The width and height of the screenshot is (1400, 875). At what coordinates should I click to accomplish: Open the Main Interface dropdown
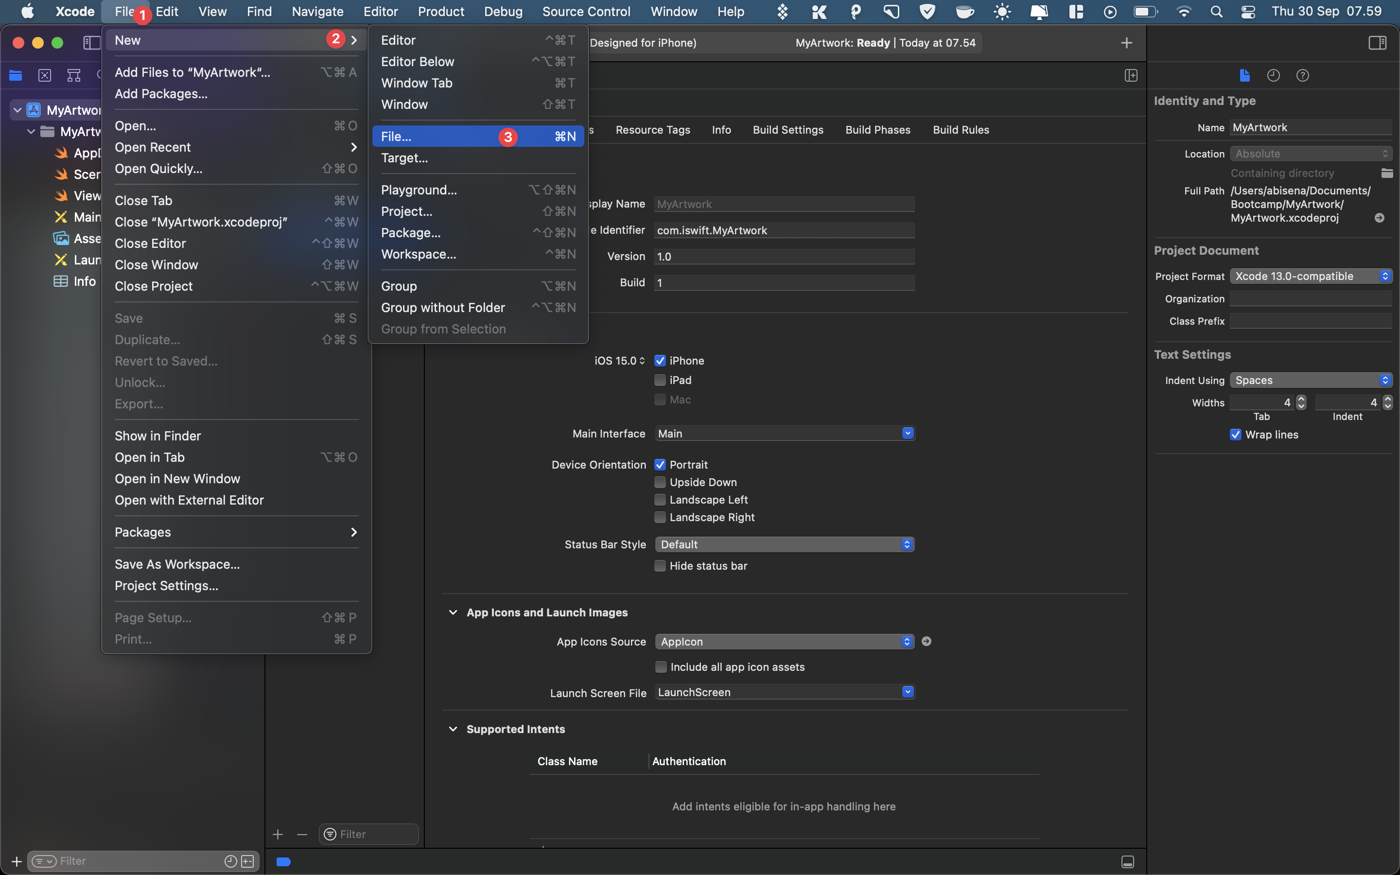785,434
